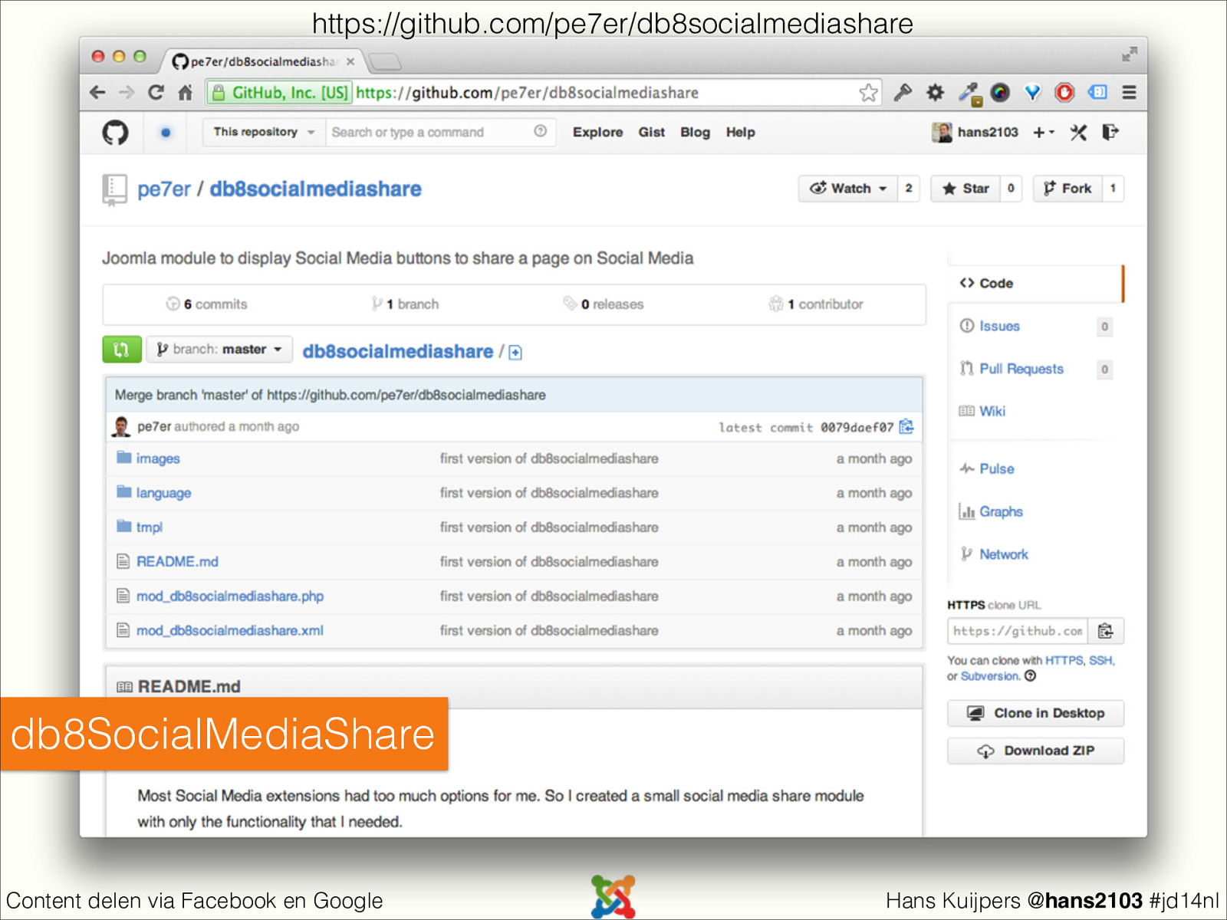The image size is (1227, 920).
Task: Click the SSH clone link
Action: 1100,660
